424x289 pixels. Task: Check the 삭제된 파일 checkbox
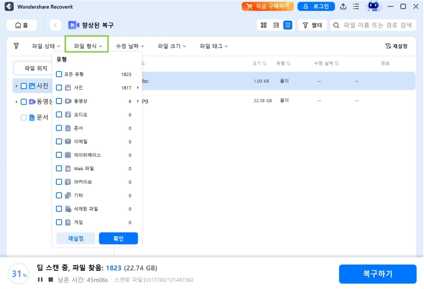coord(59,209)
